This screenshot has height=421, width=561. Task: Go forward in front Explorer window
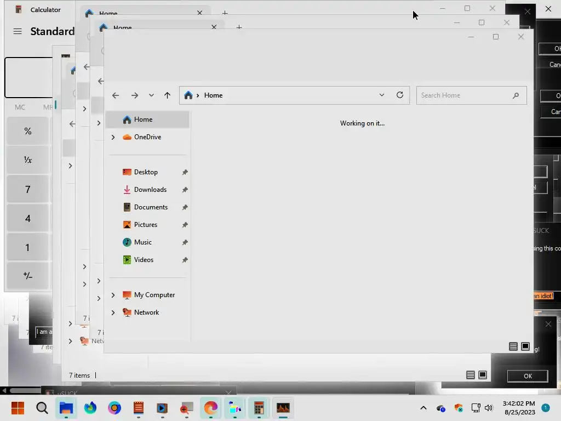[x=135, y=95]
